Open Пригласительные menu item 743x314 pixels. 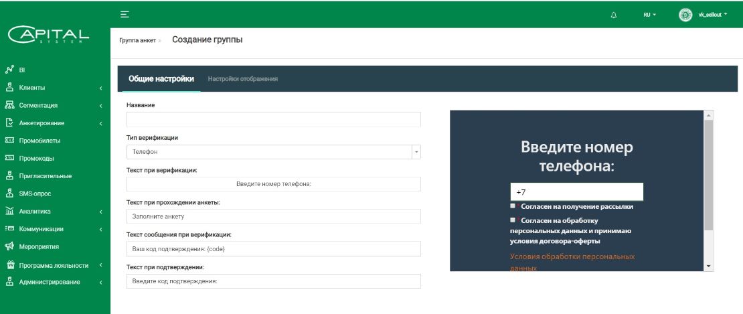[x=46, y=175]
